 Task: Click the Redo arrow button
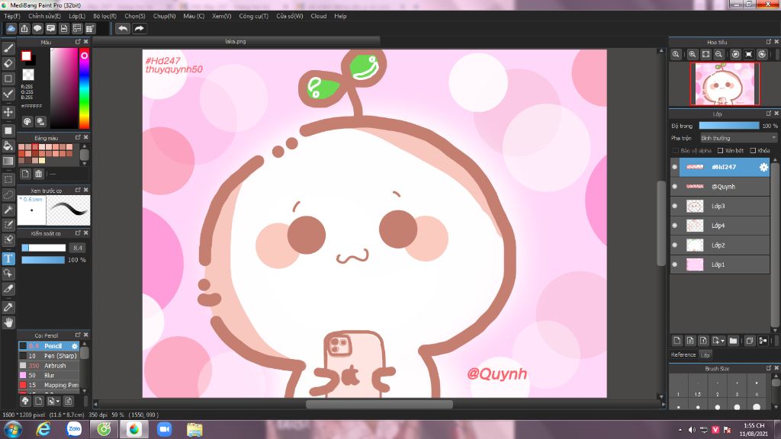pos(139,28)
